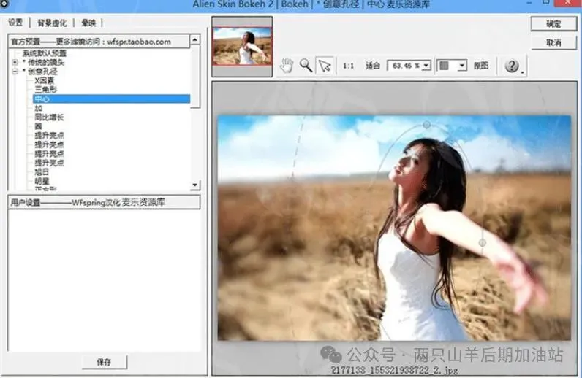Click the preset list scrollbar thumb
The image size is (582, 378).
coord(195,76)
